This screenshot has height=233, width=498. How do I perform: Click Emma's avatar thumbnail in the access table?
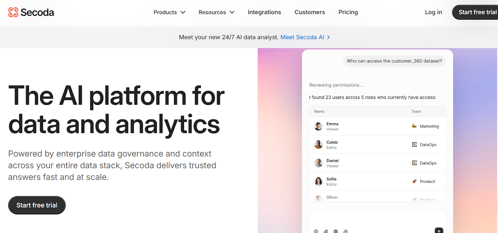point(318,126)
